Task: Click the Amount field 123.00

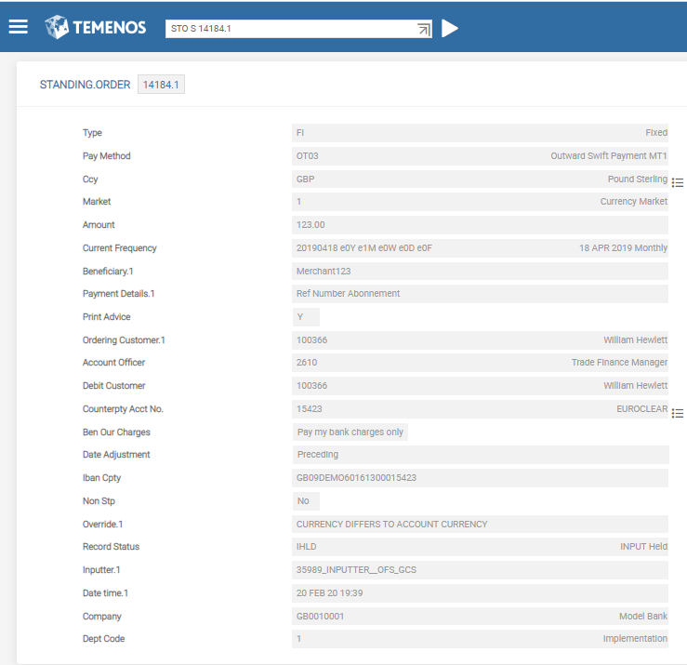Action: 480,225
